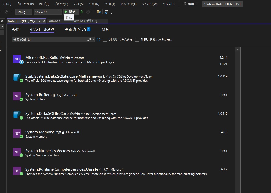Click the refresh icon beside the search box
This screenshot has width=271, height=193.
98,40
